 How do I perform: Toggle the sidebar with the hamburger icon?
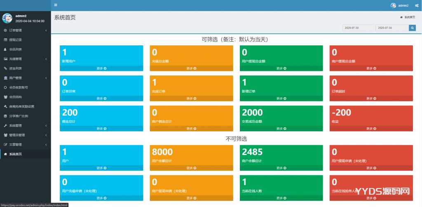[x=56, y=5]
